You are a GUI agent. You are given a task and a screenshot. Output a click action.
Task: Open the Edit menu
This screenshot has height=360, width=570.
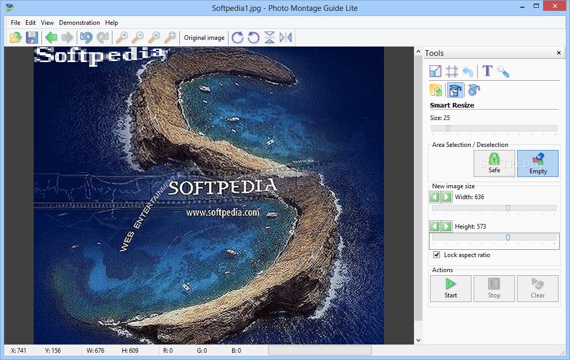pyautogui.click(x=31, y=23)
